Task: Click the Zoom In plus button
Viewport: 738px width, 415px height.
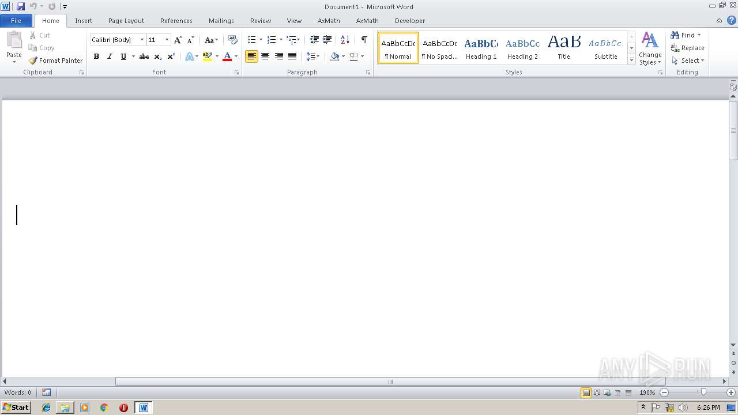Action: pos(731,393)
